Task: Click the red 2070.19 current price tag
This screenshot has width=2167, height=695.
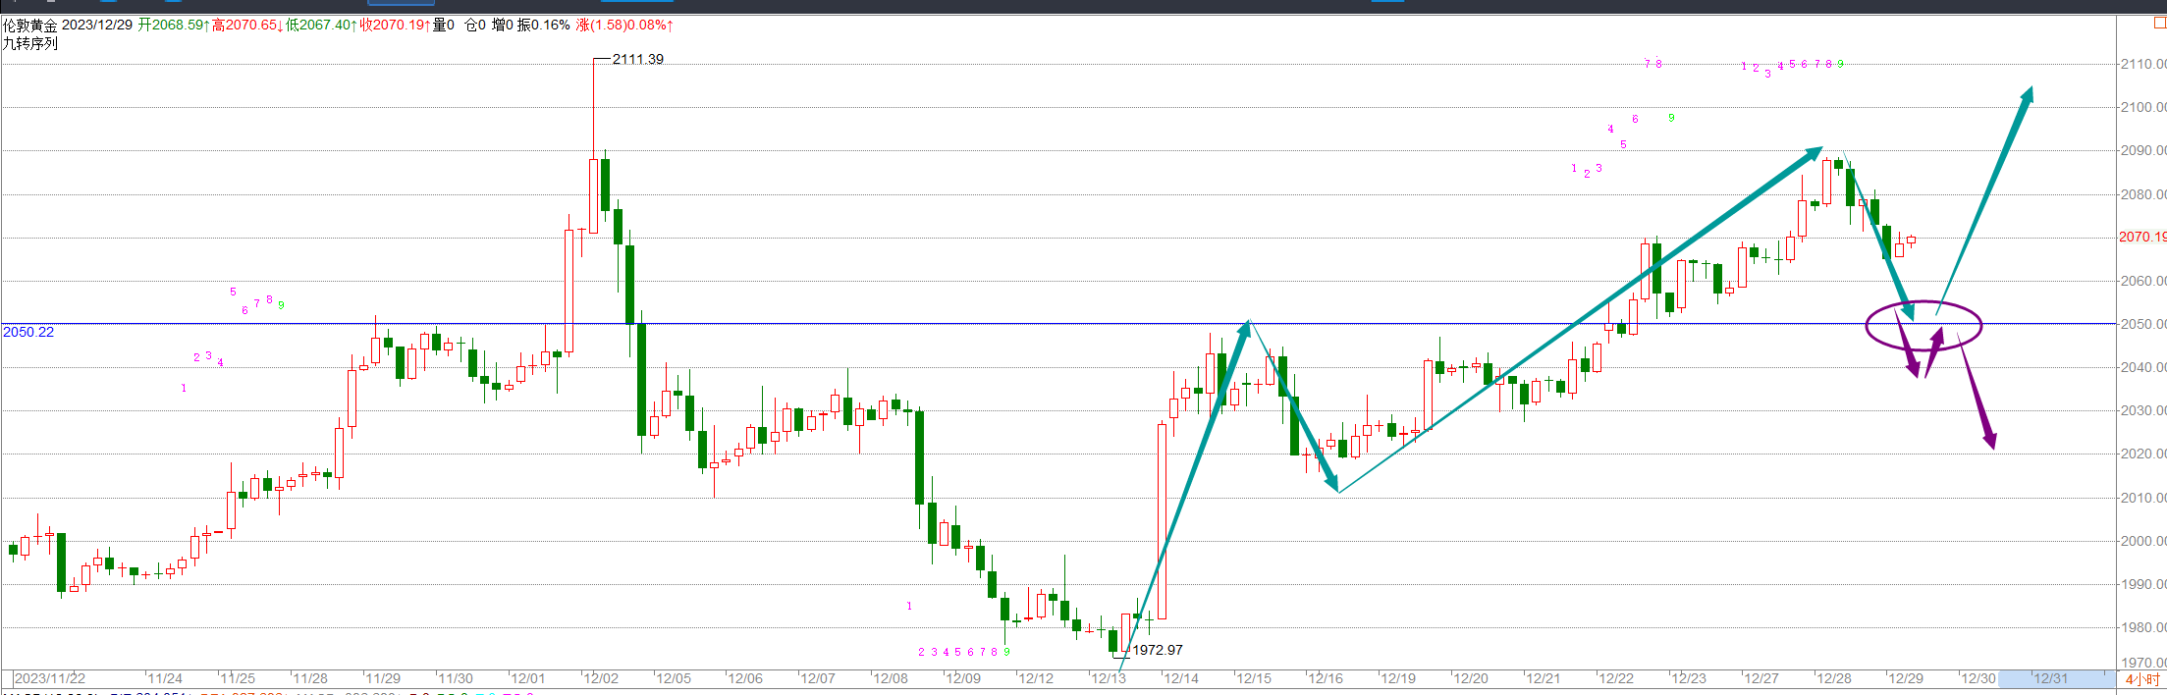Action: [x=2141, y=237]
